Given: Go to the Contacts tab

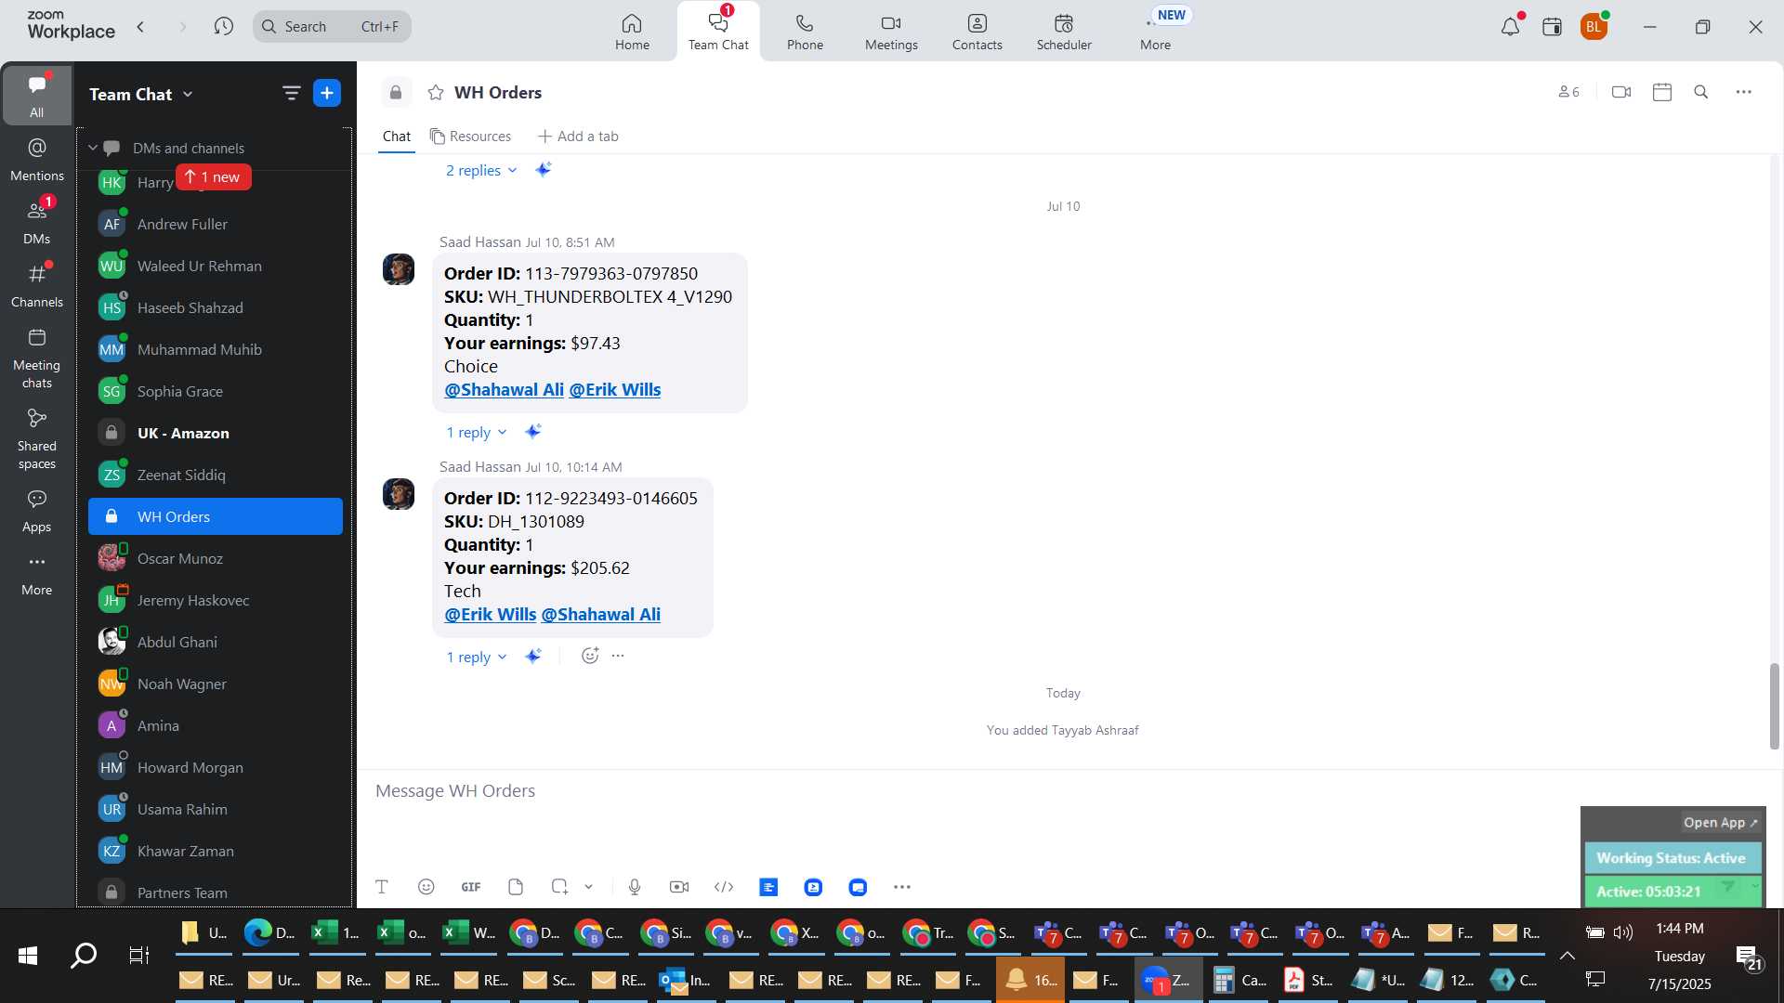Looking at the screenshot, I should click(977, 32).
